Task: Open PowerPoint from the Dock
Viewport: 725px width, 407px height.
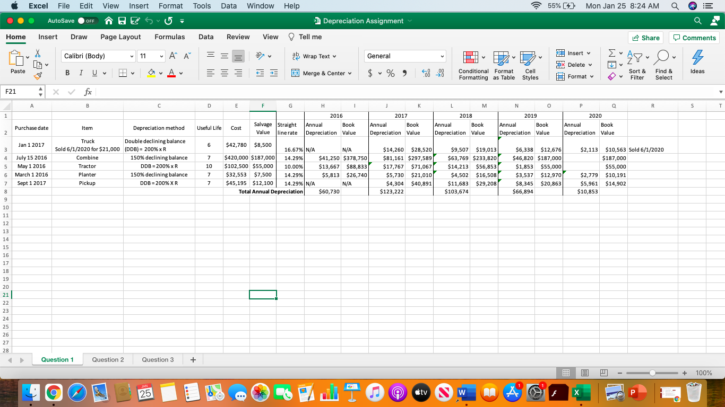Action: (637, 393)
